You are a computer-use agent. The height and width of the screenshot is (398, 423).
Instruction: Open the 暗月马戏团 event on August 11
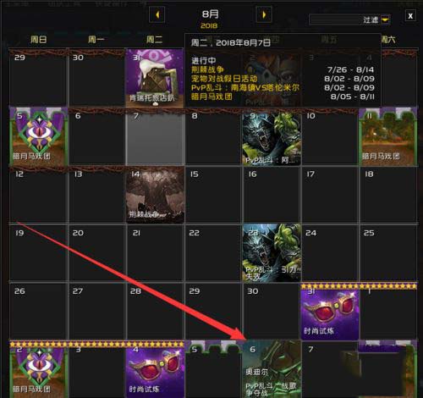pyautogui.click(x=388, y=136)
